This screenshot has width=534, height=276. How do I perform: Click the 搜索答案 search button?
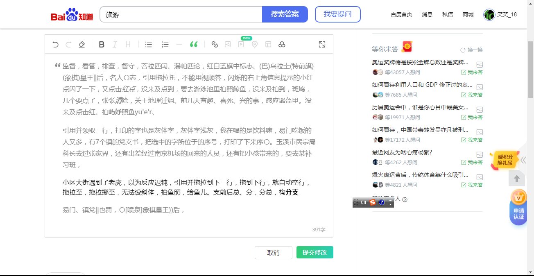click(x=285, y=14)
